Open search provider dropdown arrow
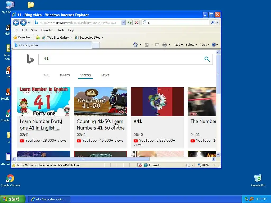Screen dimensions: 271x203 click(218, 22)
